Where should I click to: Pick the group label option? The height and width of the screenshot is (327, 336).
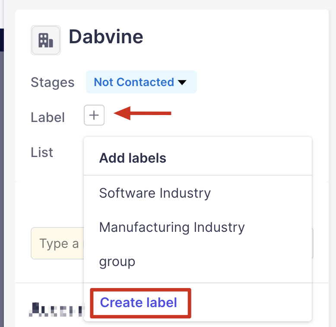tap(117, 262)
